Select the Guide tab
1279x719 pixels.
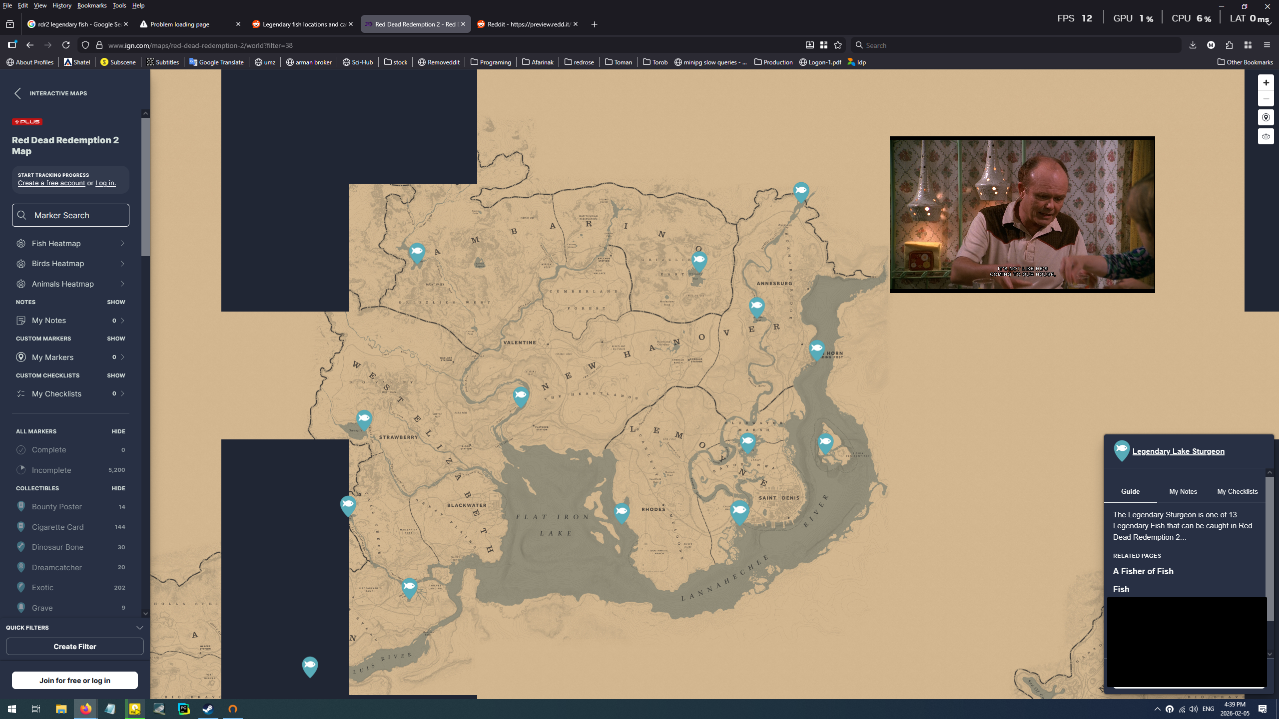click(1130, 491)
